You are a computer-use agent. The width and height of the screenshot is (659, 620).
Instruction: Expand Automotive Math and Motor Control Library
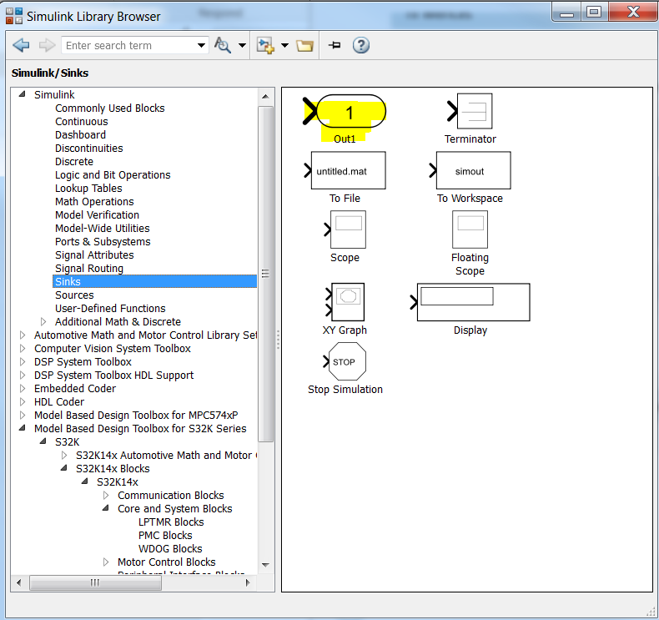(x=23, y=335)
